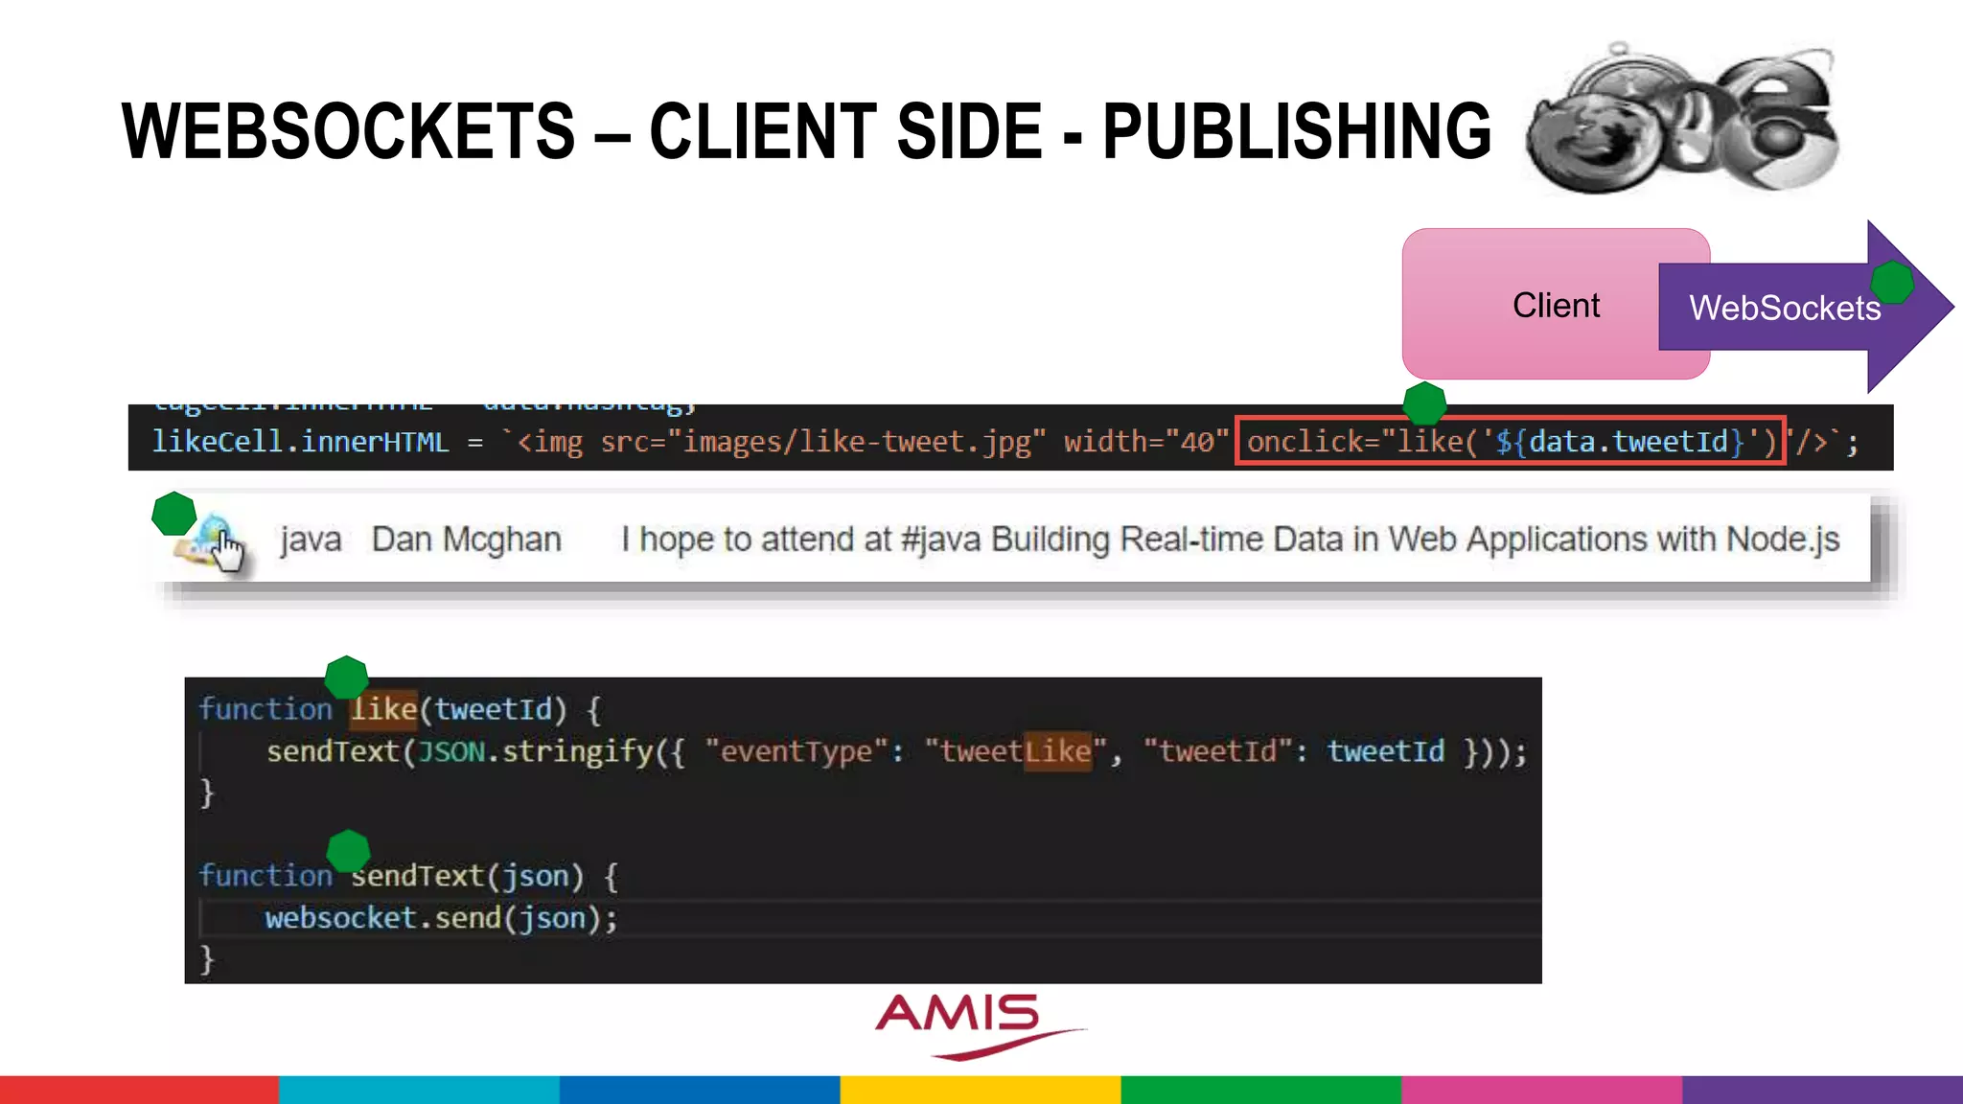This screenshot has height=1104, width=1963.
Task: Click tweet text 'I hope to attend at #java'
Action: pyautogui.click(x=800, y=540)
